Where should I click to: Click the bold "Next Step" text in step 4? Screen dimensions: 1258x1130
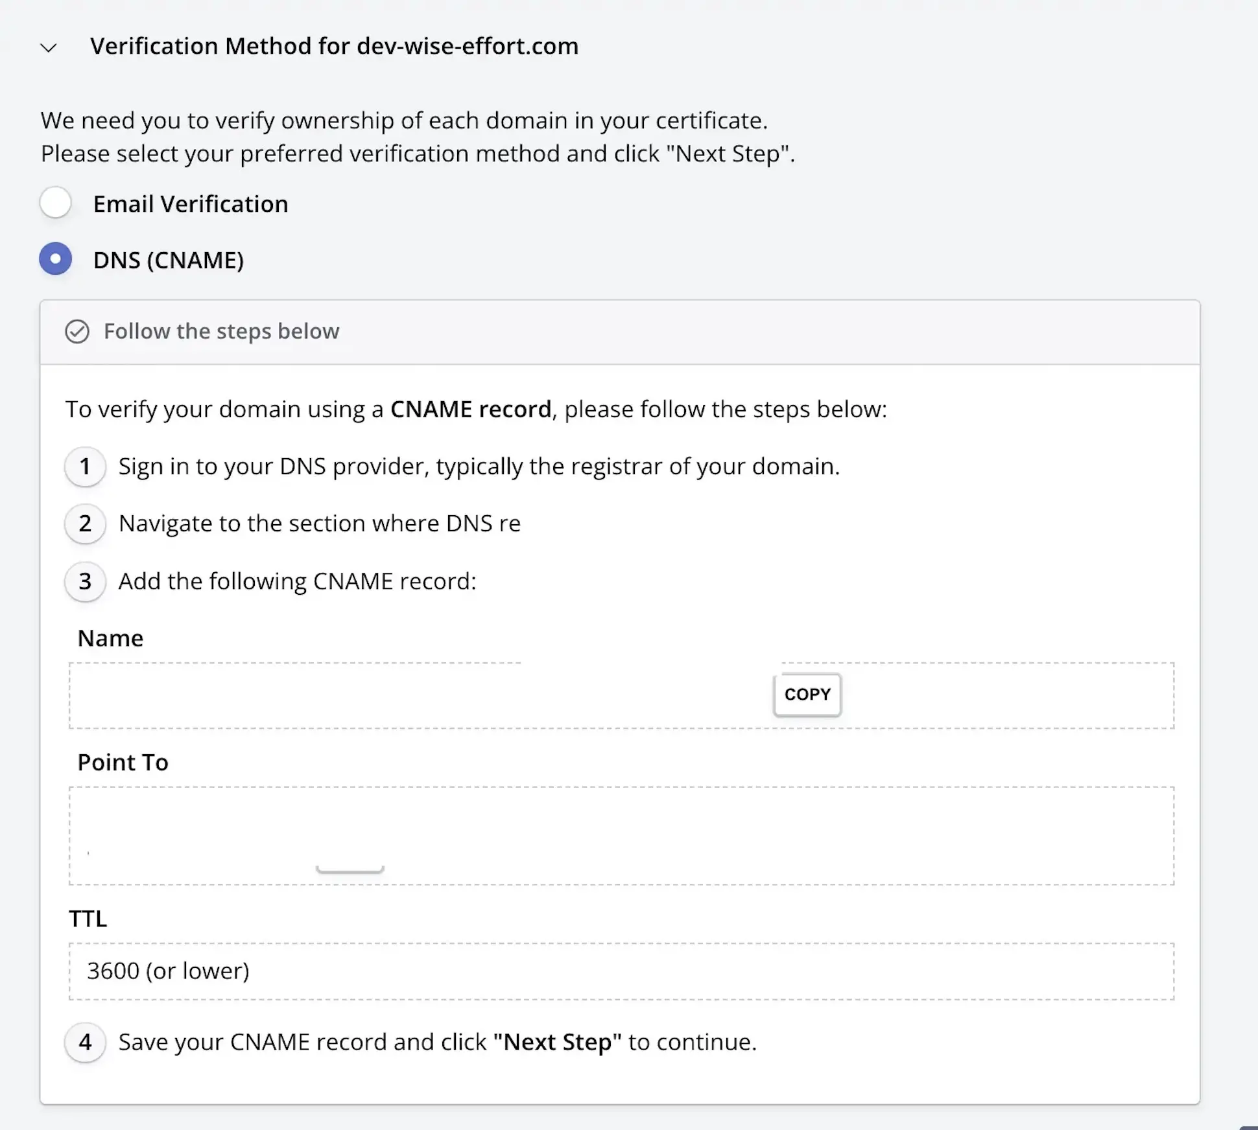(x=557, y=1042)
